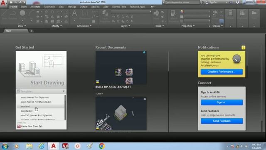
Task: Open the layer selection combo box
Action: click(131, 12)
